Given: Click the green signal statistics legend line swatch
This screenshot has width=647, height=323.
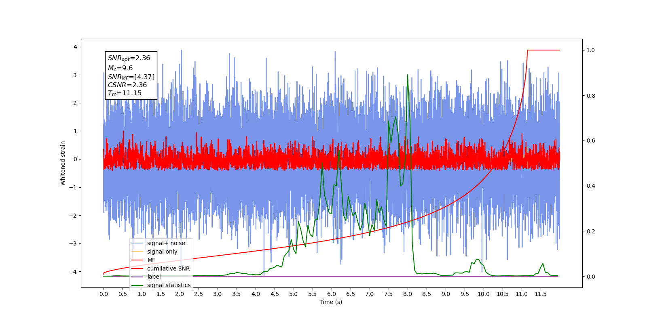Looking at the screenshot, I should tap(137, 285).
